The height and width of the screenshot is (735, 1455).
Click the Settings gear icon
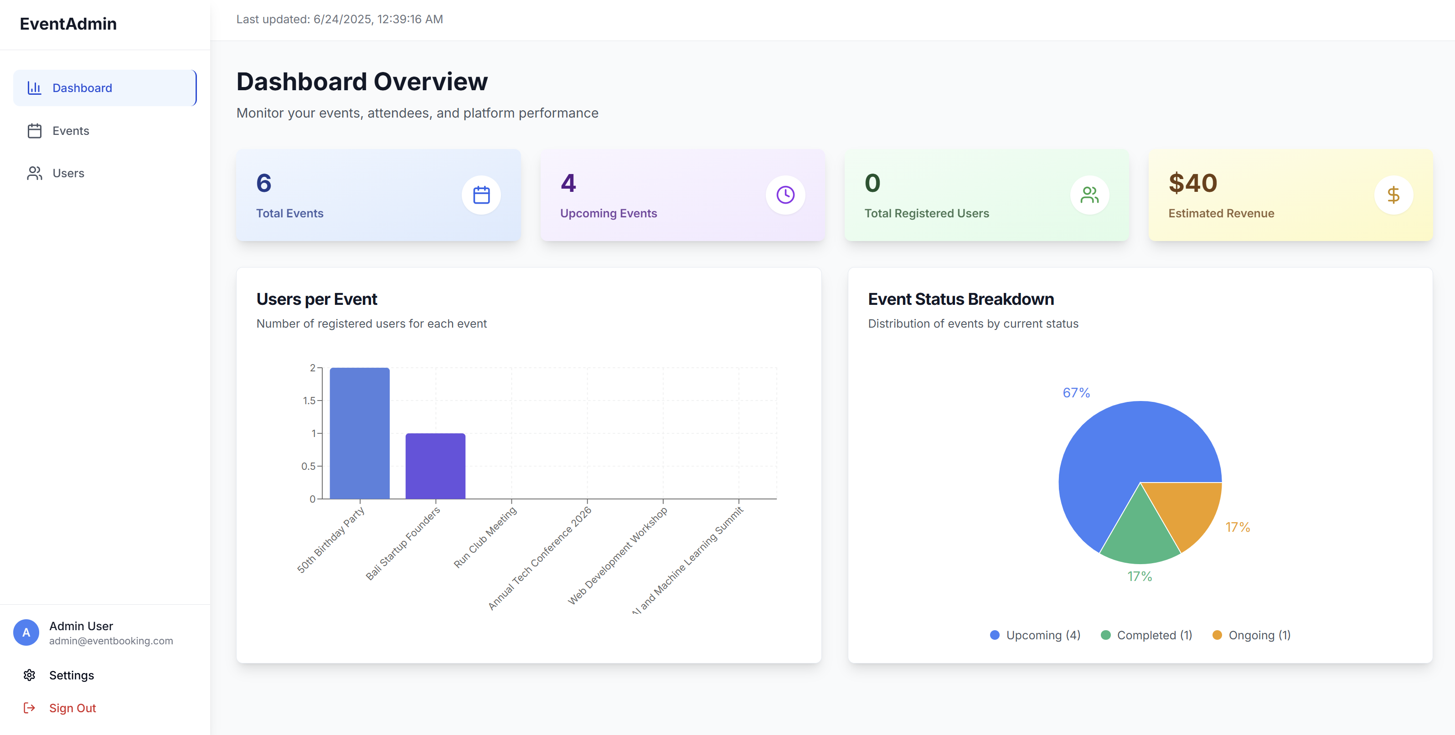tap(29, 674)
